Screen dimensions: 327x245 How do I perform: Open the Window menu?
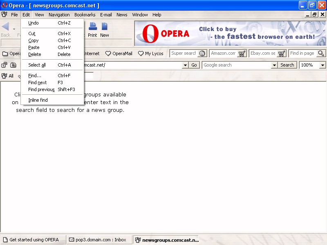[140, 15]
